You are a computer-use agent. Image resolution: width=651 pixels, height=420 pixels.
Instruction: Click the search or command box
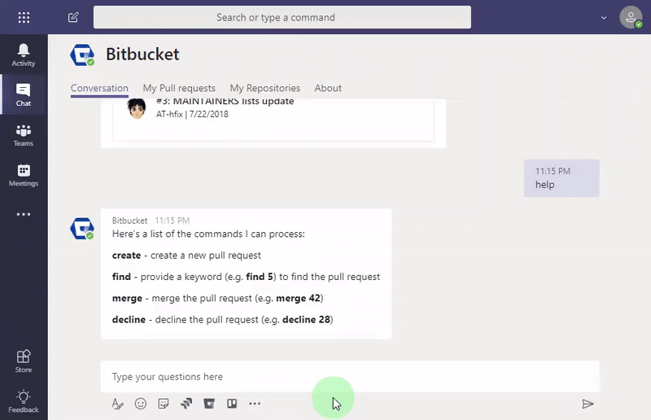pos(282,17)
